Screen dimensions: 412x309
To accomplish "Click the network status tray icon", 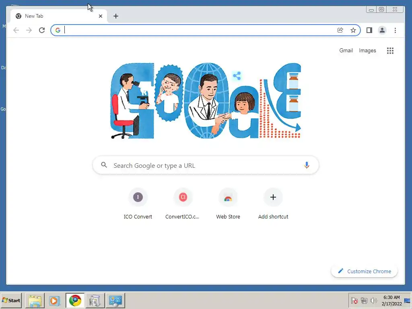I will [364, 300].
